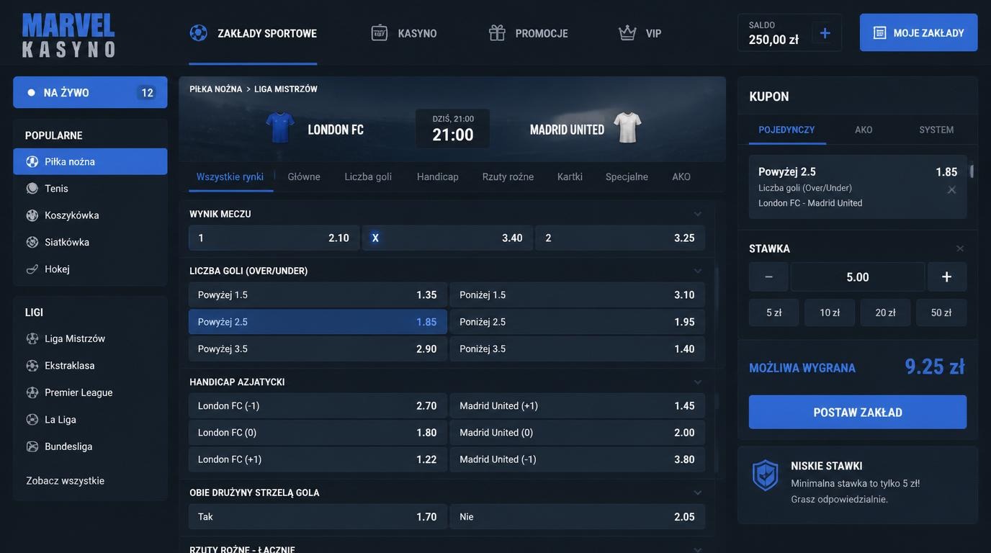Click the Siatkówka volleyball icon
This screenshot has height=553, width=991.
32,242
